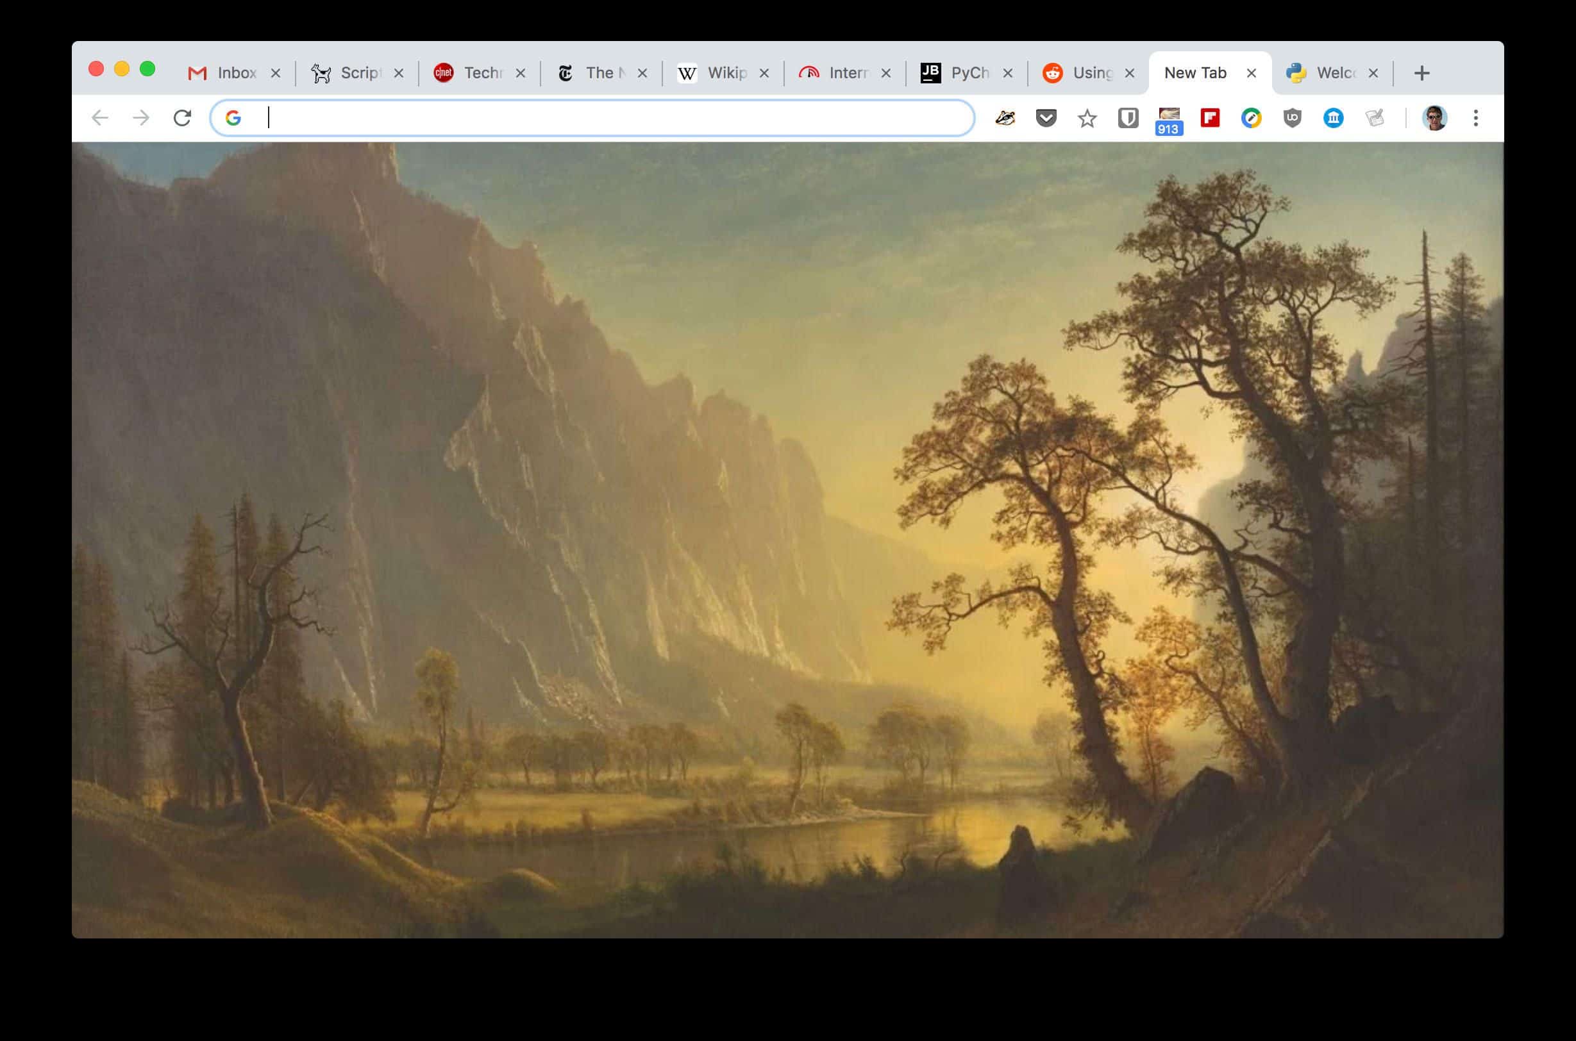
Task: Open a new tab with the plus button
Action: (1422, 73)
